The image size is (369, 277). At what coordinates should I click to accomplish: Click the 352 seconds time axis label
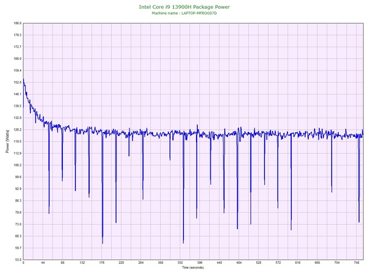coord(180,263)
